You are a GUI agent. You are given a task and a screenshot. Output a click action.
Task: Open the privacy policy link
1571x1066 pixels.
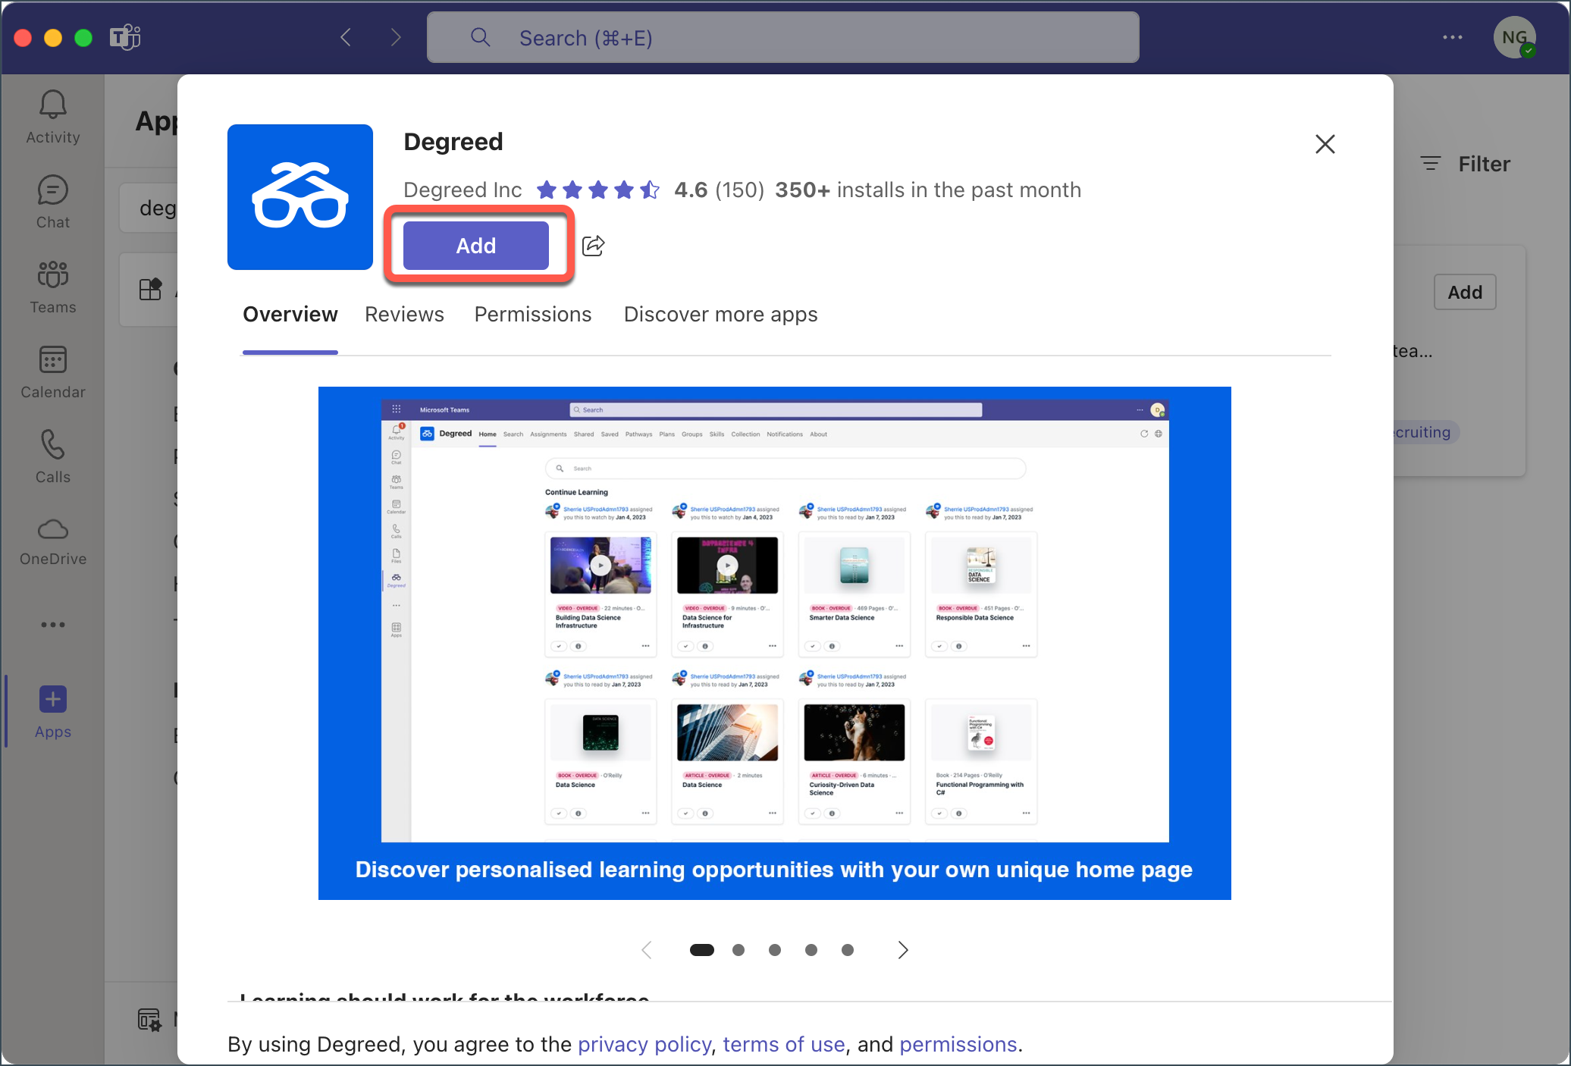coord(644,1045)
